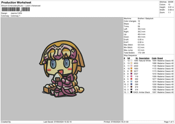This screenshot has width=175, height=124.
Task: Click 'Madeira Classic 40' in row 1
Action: point(165,61)
